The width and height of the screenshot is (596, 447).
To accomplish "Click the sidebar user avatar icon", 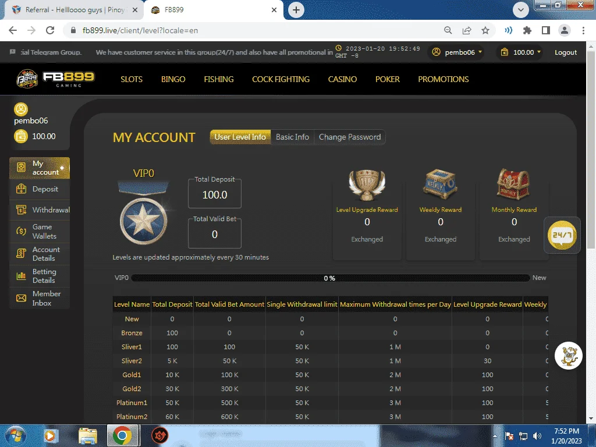I will (21, 109).
